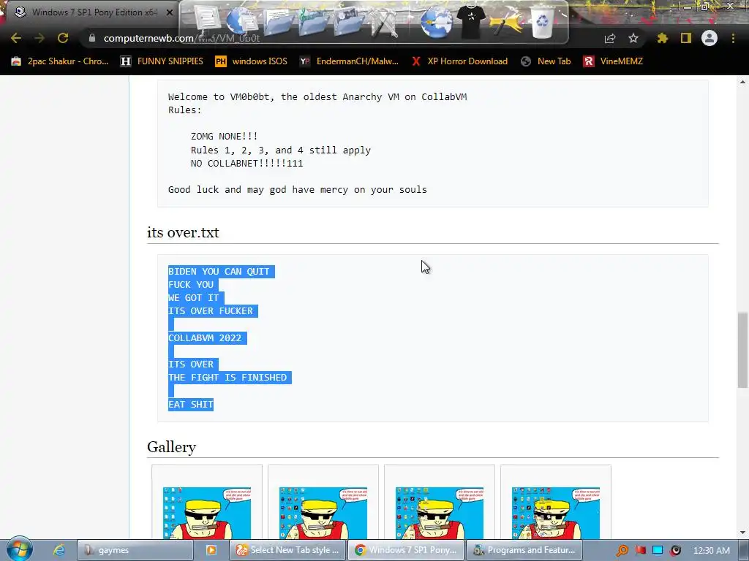Screen dimensions: 749x561
Task: Open the globe with documents dock icon
Action: [243, 21]
